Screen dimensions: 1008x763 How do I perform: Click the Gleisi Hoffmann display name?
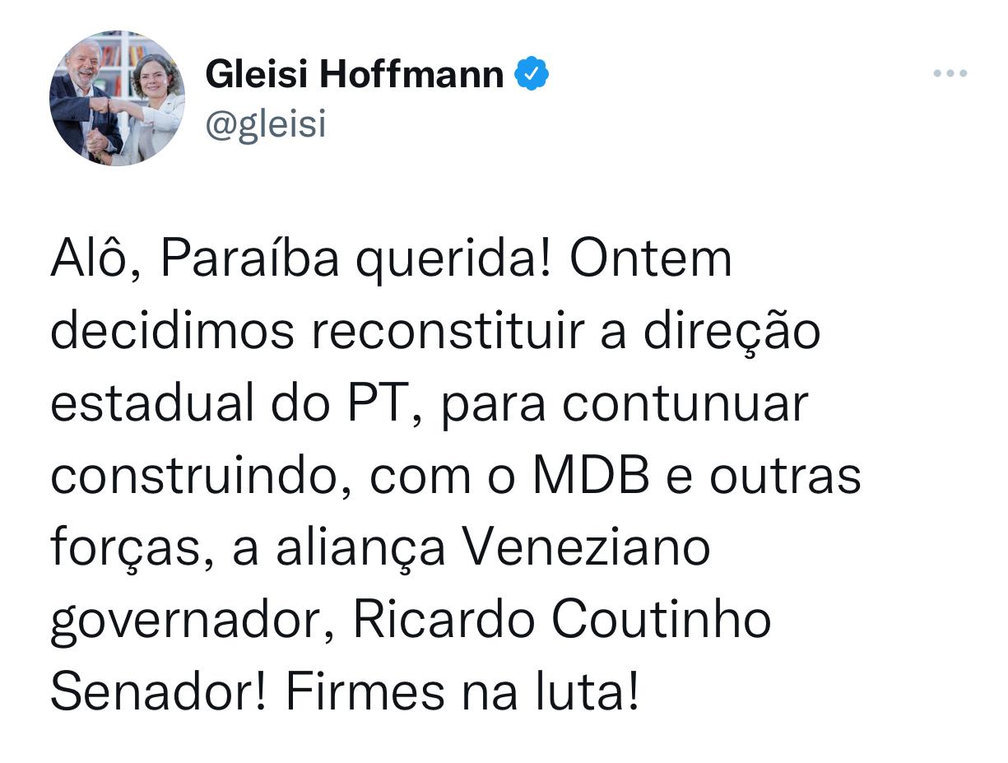click(x=354, y=74)
